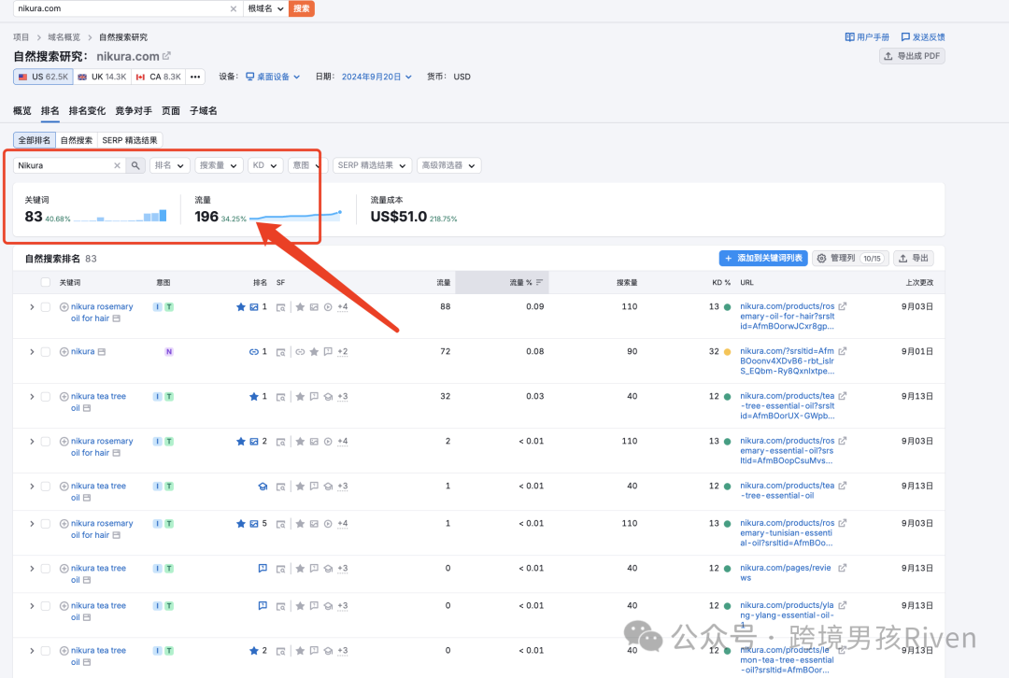
Task: Open the 高级筛选器 dropdown
Action: click(448, 165)
